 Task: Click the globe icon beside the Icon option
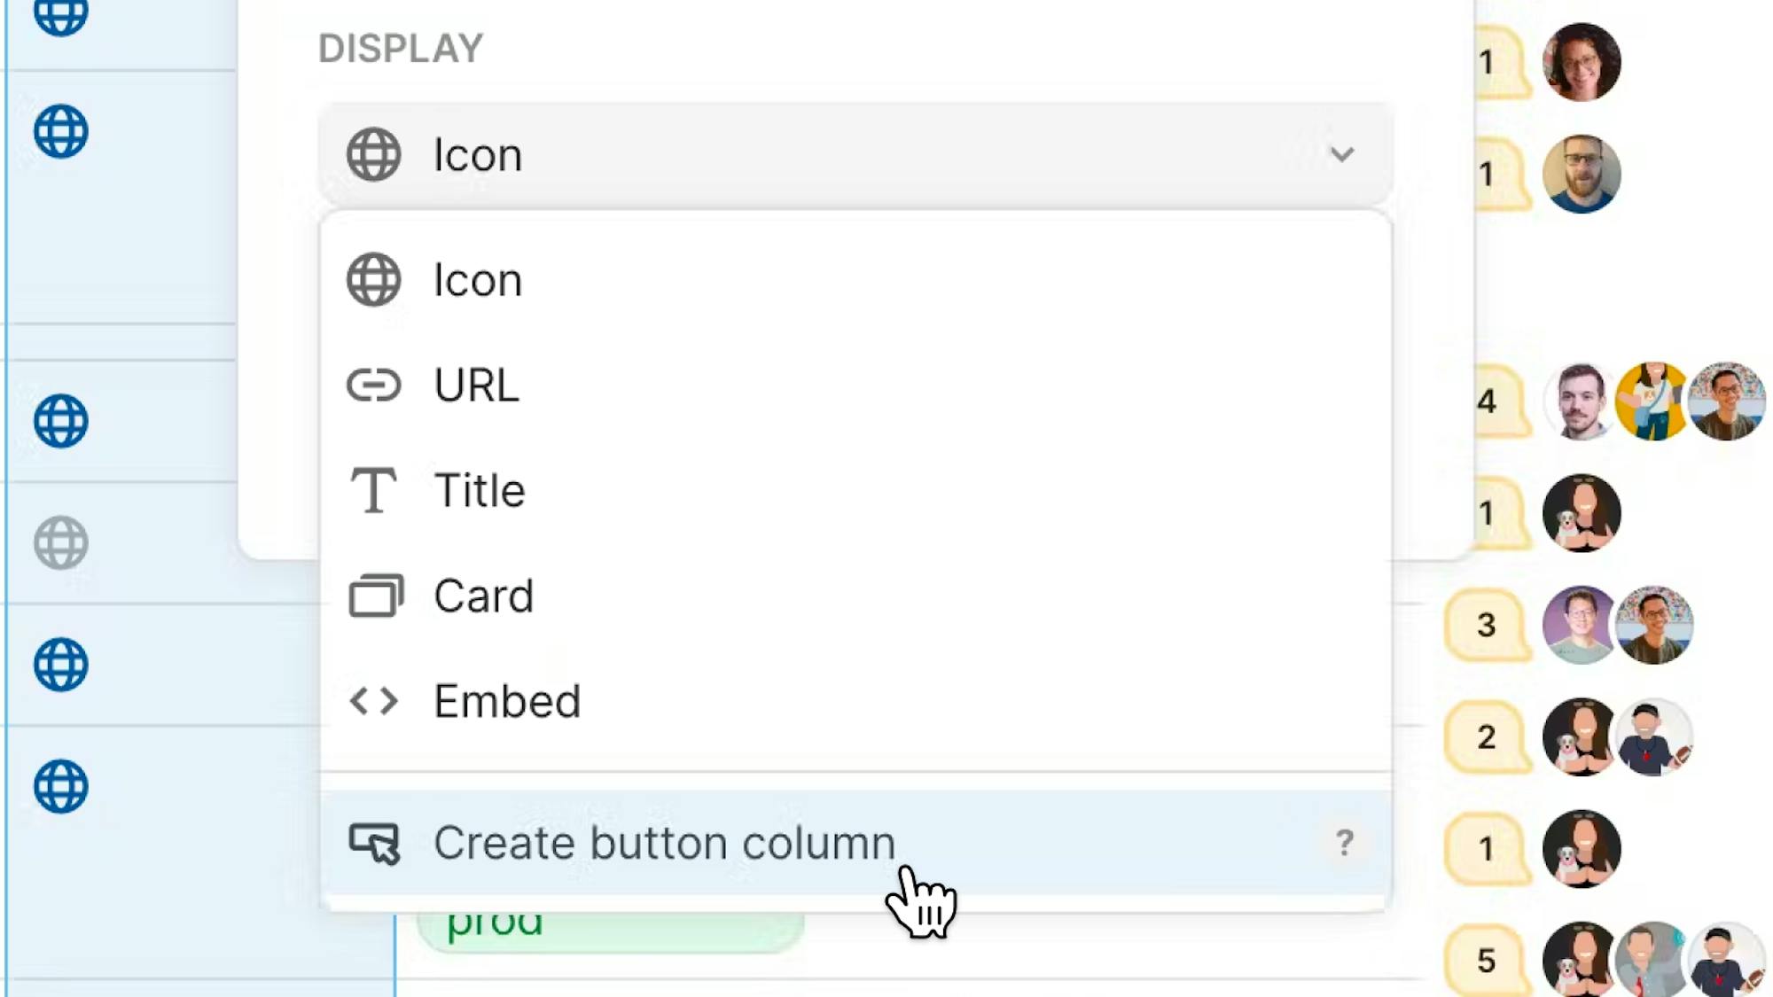tap(373, 280)
